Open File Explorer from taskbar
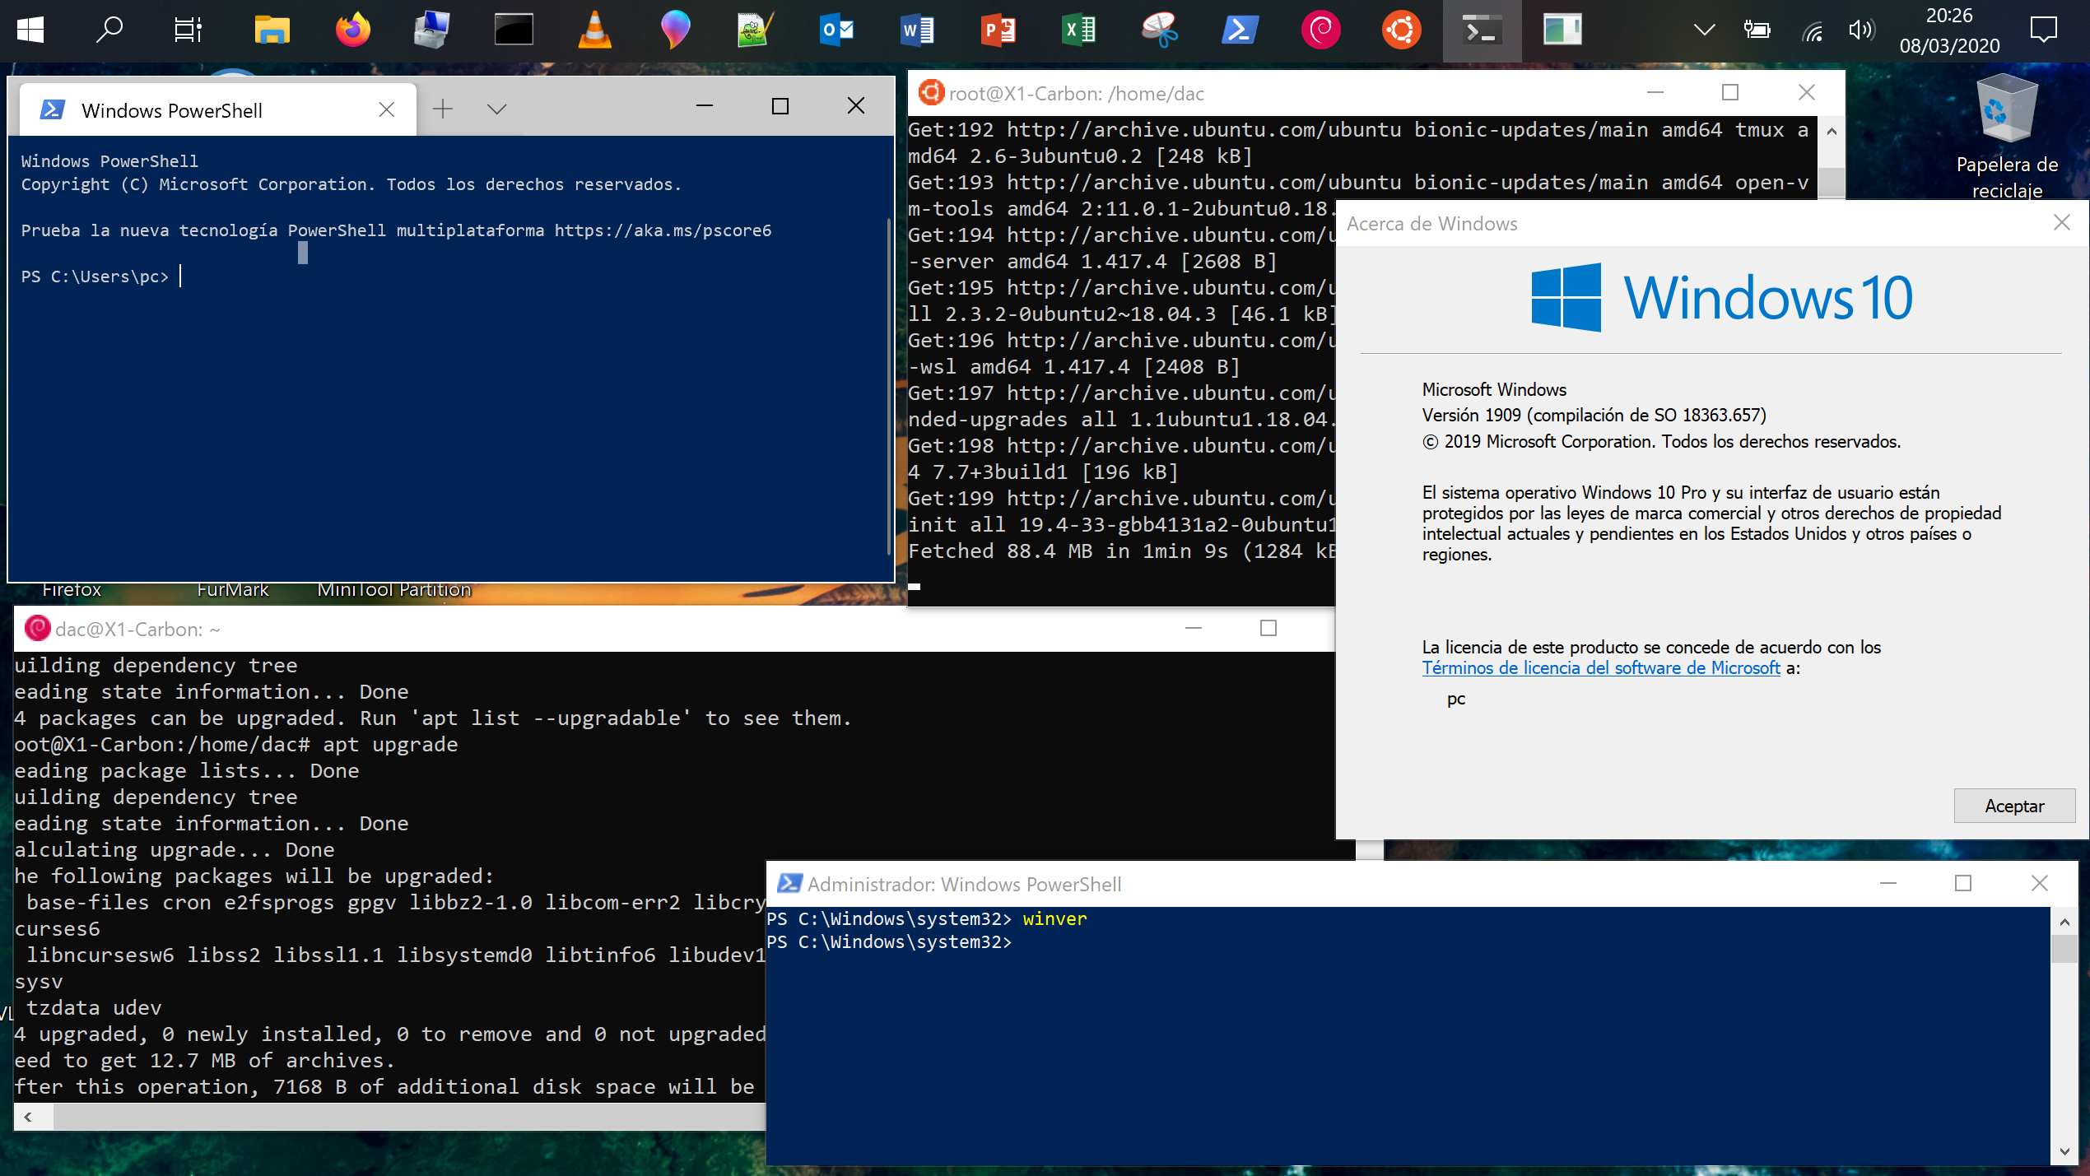2090x1176 pixels. tap(272, 31)
